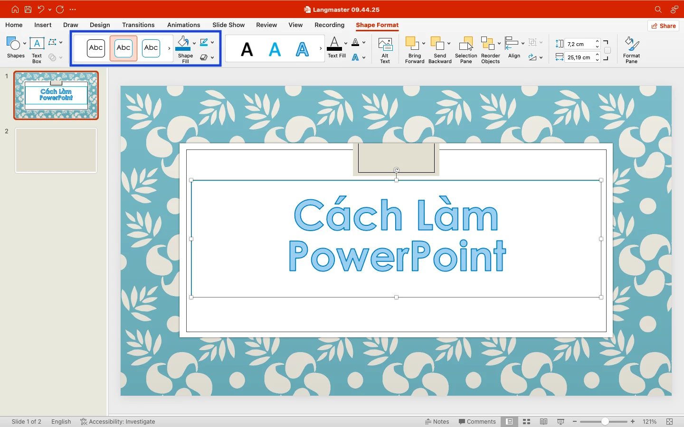Open the Transitions tab

(138, 25)
